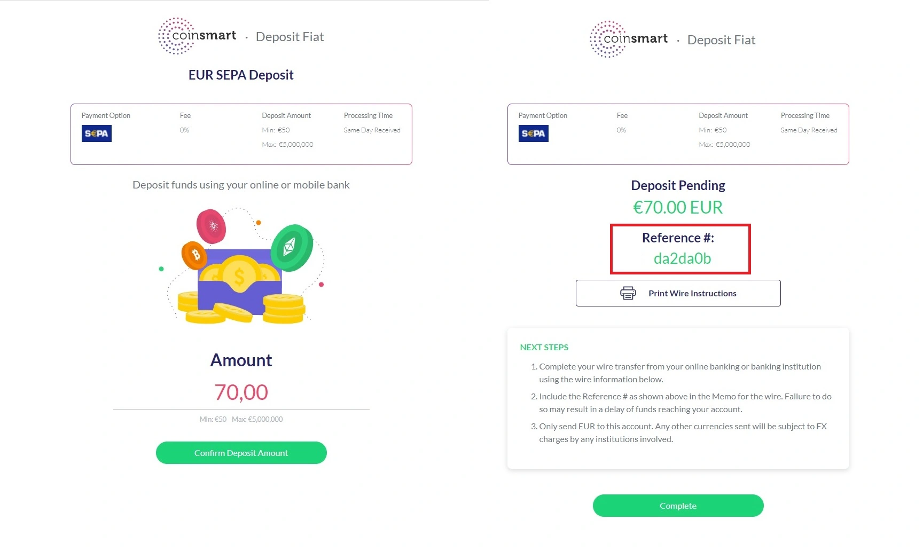
Task: Open Print Wire Instructions
Action: (678, 293)
